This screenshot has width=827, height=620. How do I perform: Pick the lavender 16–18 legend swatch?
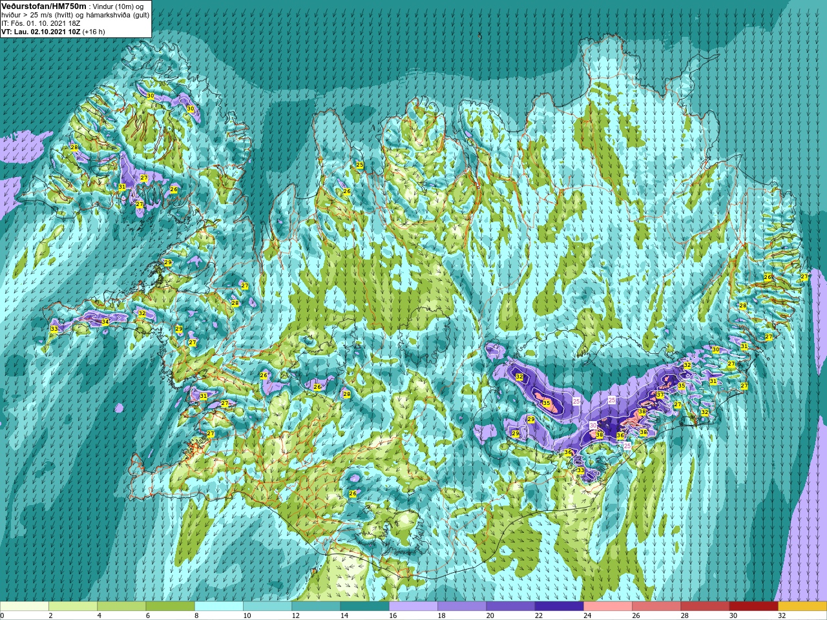413,606
